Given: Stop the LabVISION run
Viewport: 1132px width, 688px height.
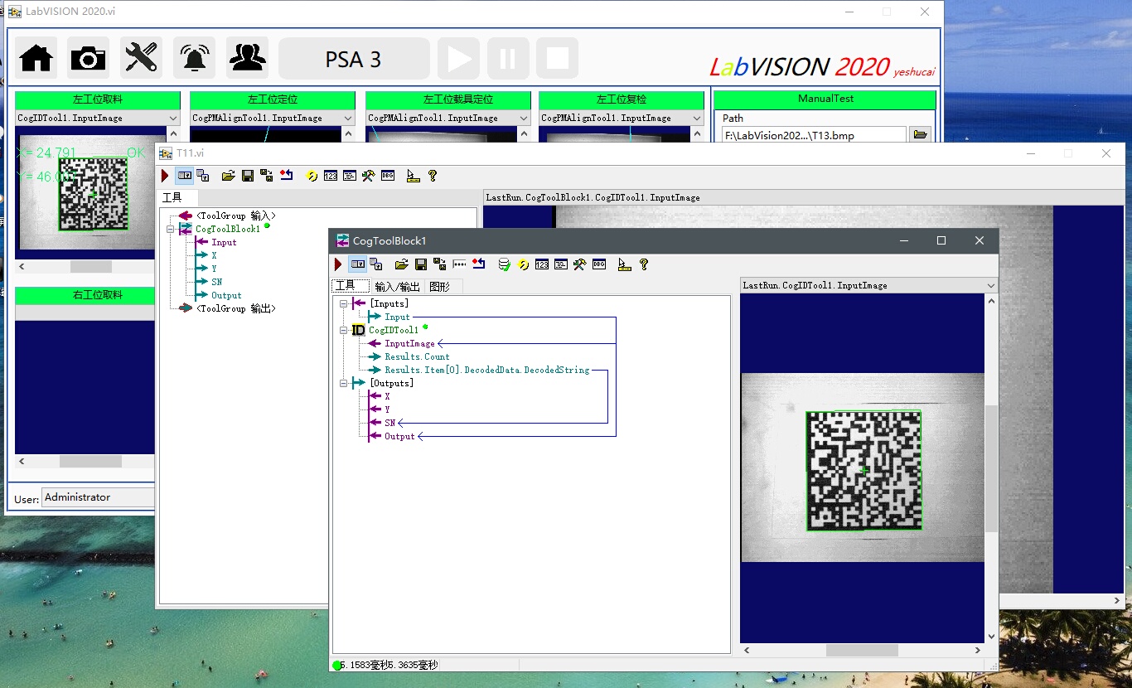Looking at the screenshot, I should click(557, 58).
